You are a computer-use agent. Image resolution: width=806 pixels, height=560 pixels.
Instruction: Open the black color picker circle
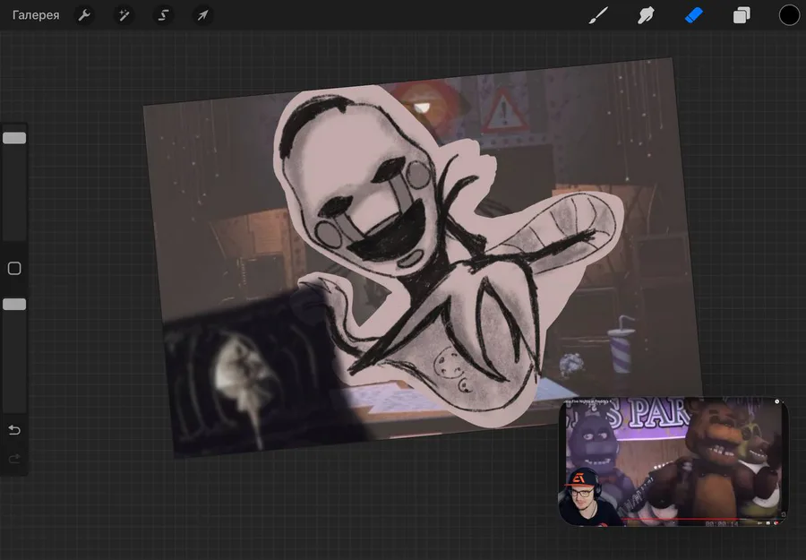point(789,15)
